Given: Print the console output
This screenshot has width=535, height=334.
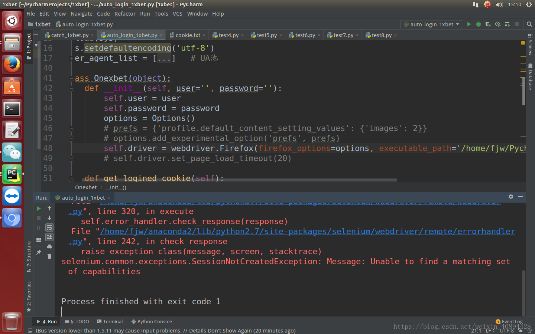Looking at the screenshot, I should click(x=49, y=246).
